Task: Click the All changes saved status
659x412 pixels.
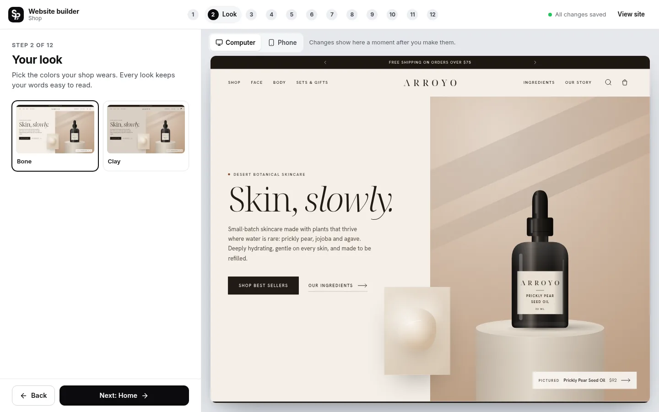Action: [577, 15]
